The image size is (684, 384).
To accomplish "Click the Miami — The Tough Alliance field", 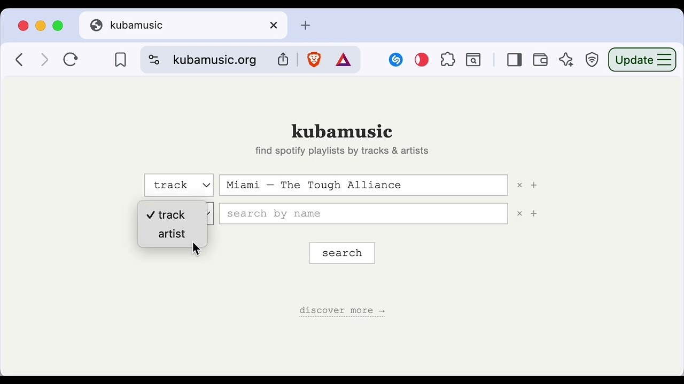I will [x=363, y=185].
